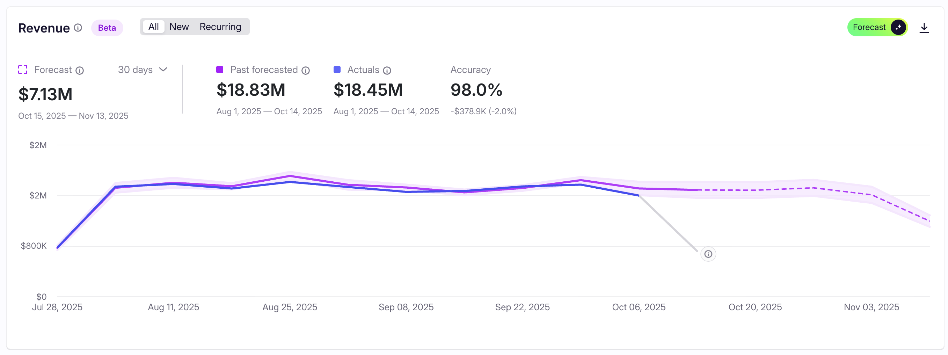Click the dashed Forecast legend icon
The image size is (948, 355).
coord(23,70)
